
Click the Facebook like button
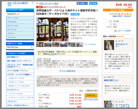pos(82,3)
